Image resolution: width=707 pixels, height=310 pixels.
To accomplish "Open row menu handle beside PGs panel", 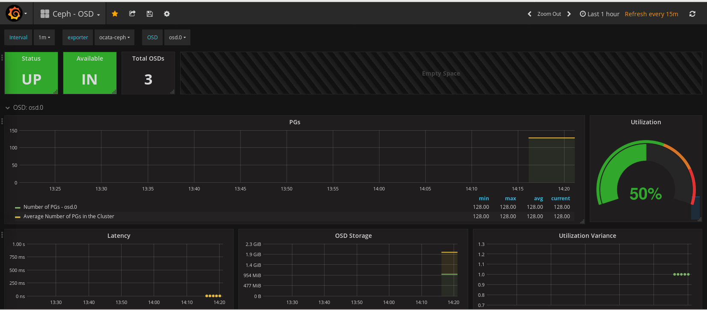I will (x=2, y=121).
